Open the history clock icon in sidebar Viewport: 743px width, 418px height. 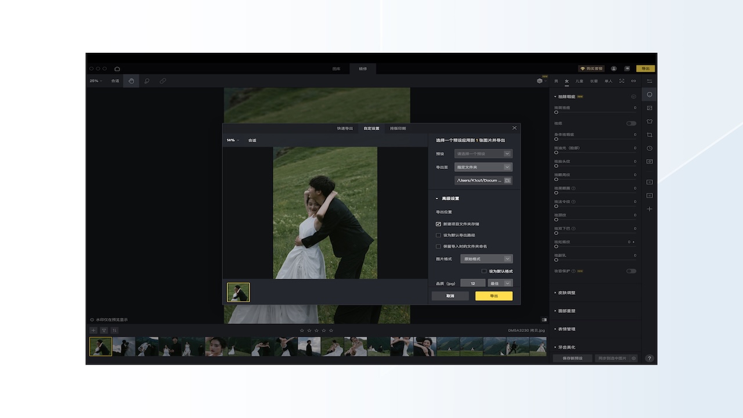click(x=650, y=148)
